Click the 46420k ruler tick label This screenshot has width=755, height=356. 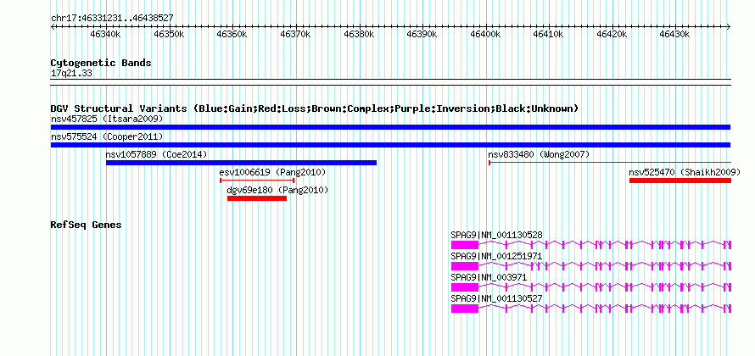tap(612, 34)
